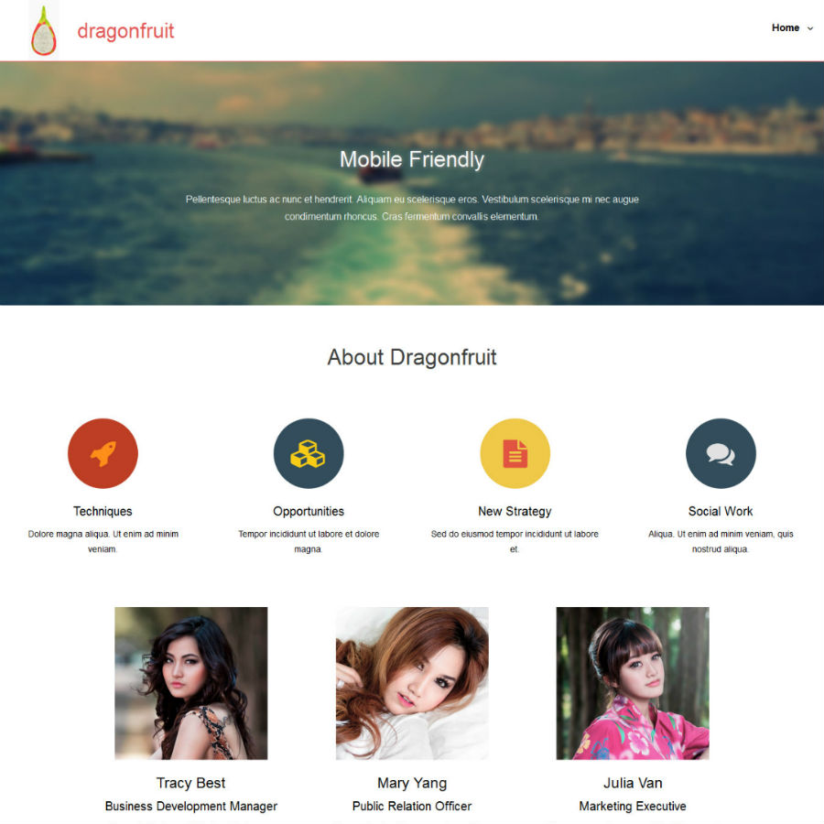This screenshot has width=824, height=824.
Task: Open Mary Yang's portrait photo
Action: (x=412, y=683)
